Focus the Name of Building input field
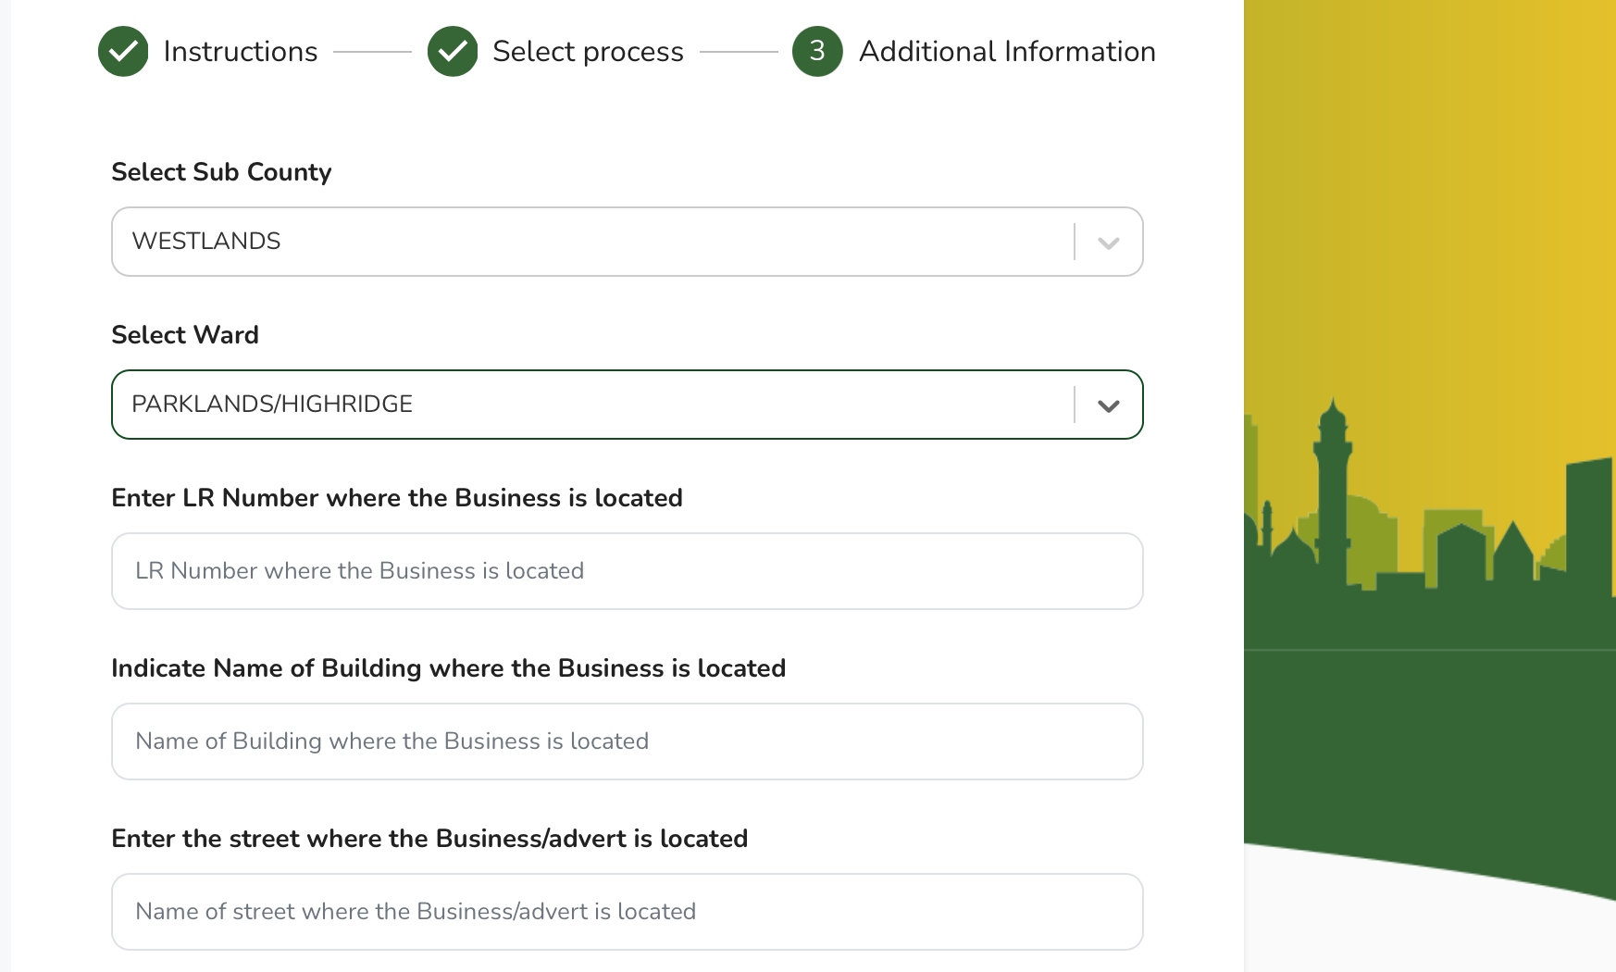1616x972 pixels. point(628,741)
